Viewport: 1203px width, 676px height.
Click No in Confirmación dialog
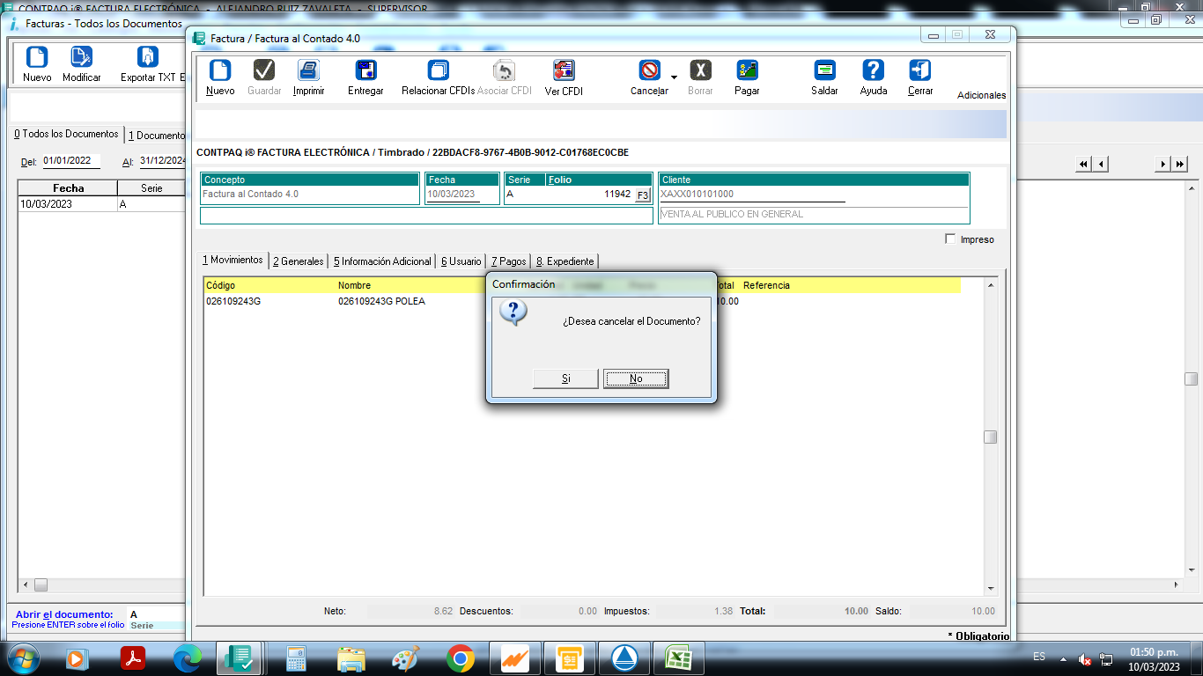[x=636, y=378]
